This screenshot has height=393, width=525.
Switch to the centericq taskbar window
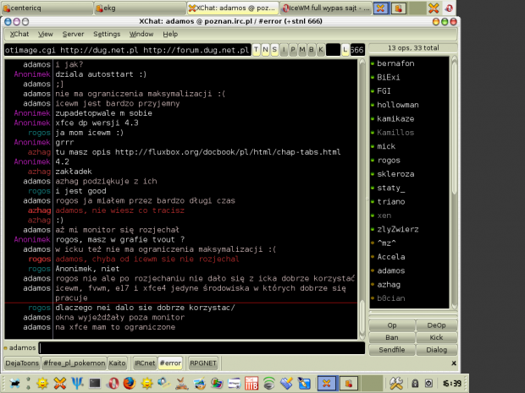[47, 8]
